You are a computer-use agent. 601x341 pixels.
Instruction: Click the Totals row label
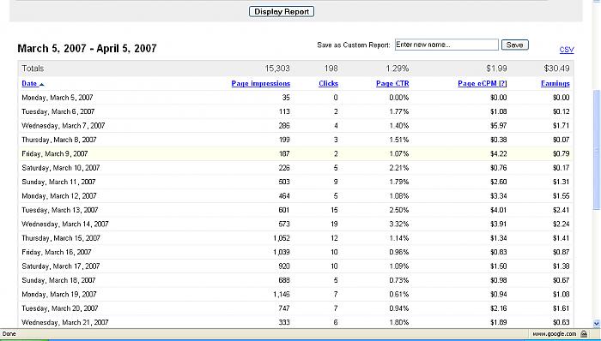point(33,69)
